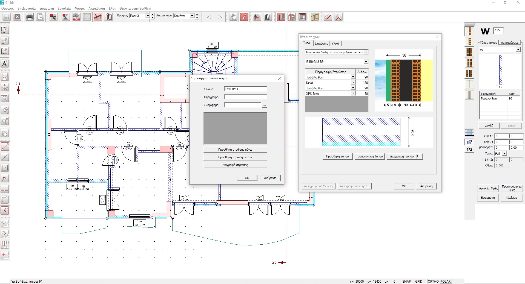Toggle GRID display in status bar
525x284 pixels.
pyautogui.click(x=418, y=281)
